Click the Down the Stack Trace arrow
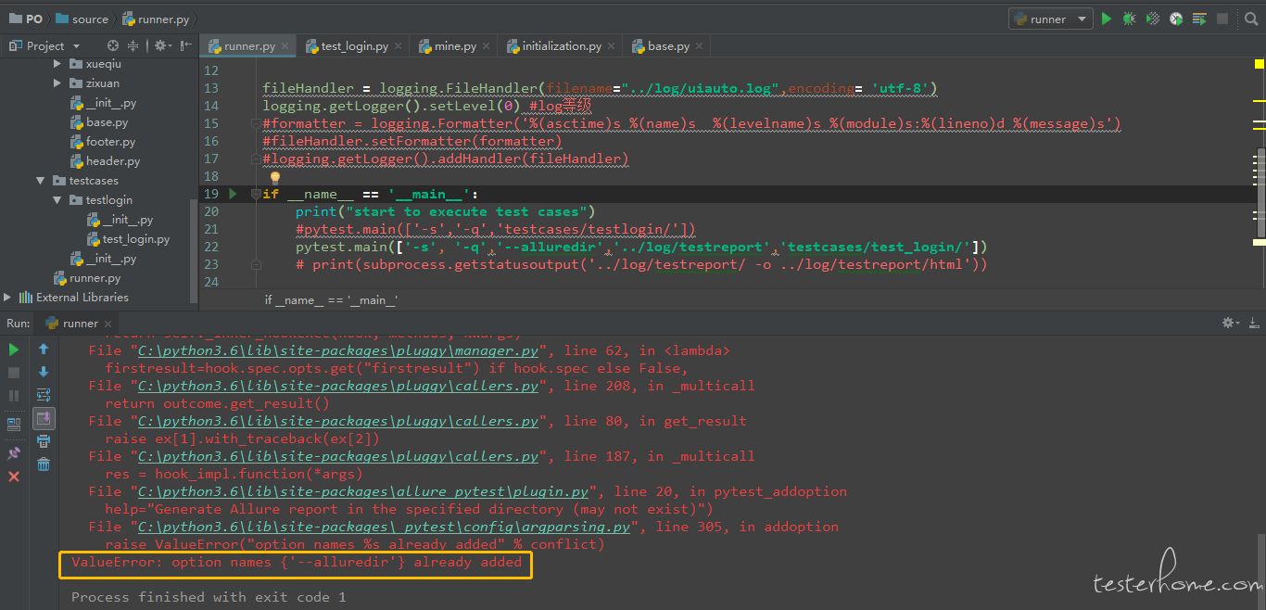1266x610 pixels. (44, 373)
